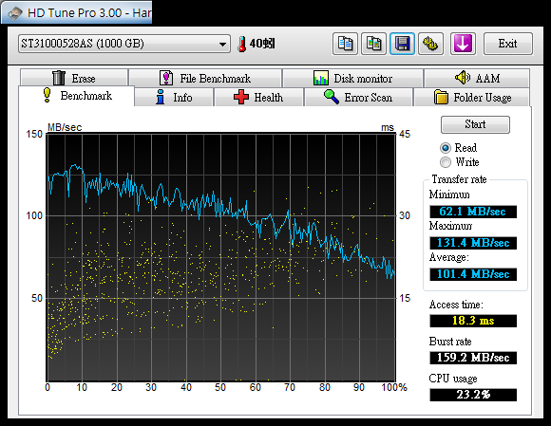Open the File Benchmark tab

(x=205, y=78)
